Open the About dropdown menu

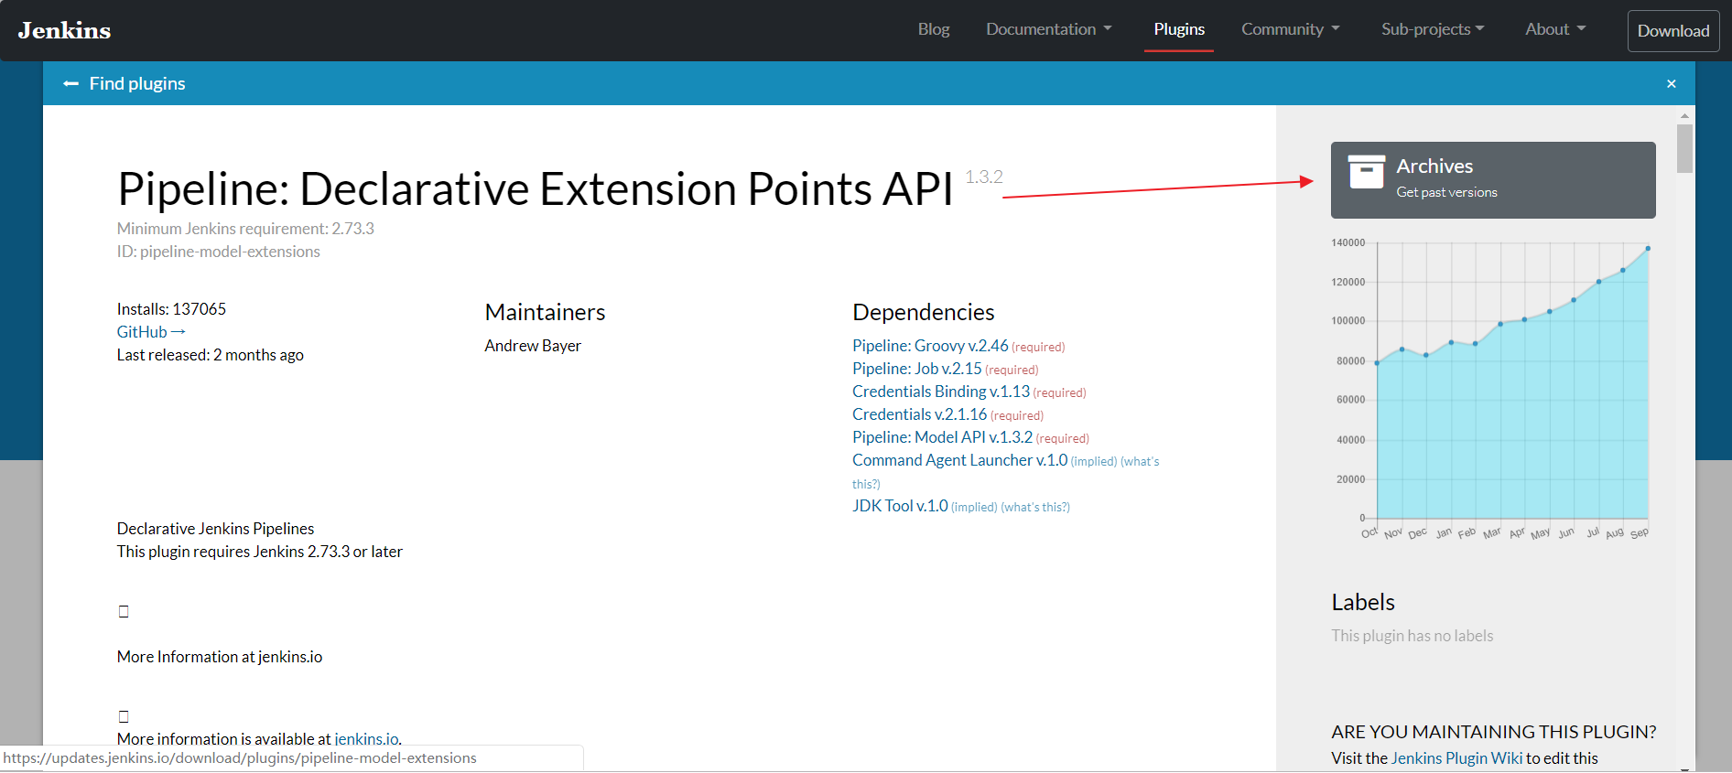1555,29
